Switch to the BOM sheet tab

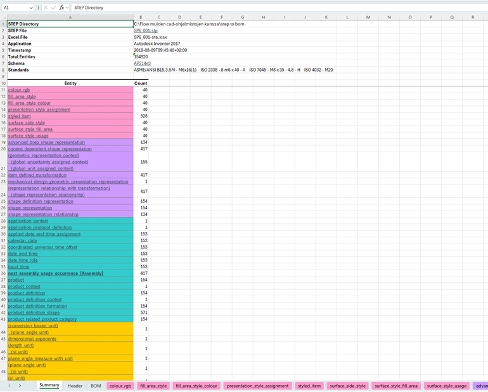(x=96, y=386)
